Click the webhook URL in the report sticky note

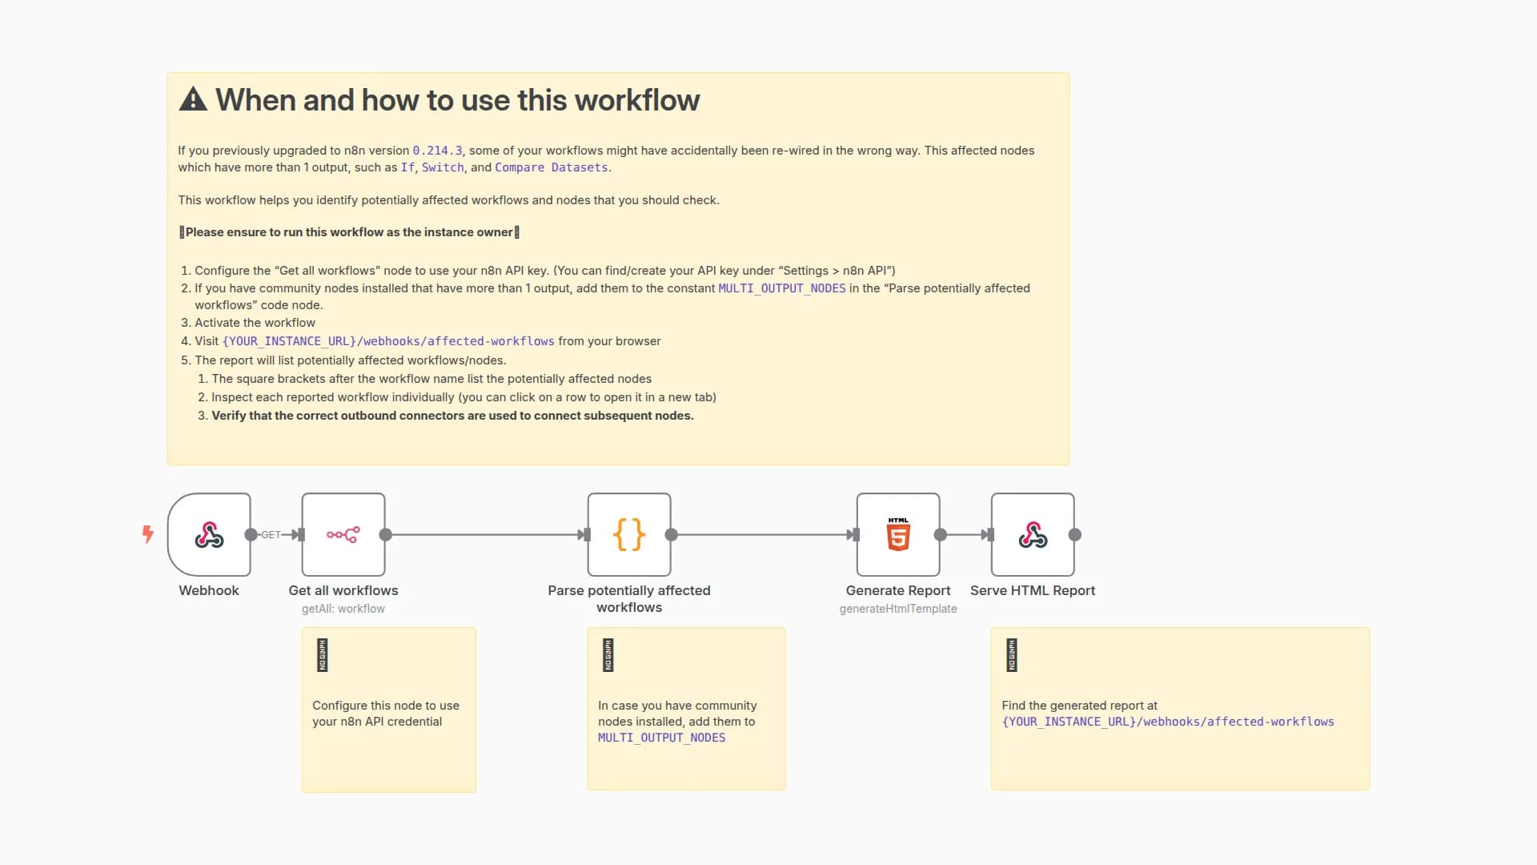1168,722
